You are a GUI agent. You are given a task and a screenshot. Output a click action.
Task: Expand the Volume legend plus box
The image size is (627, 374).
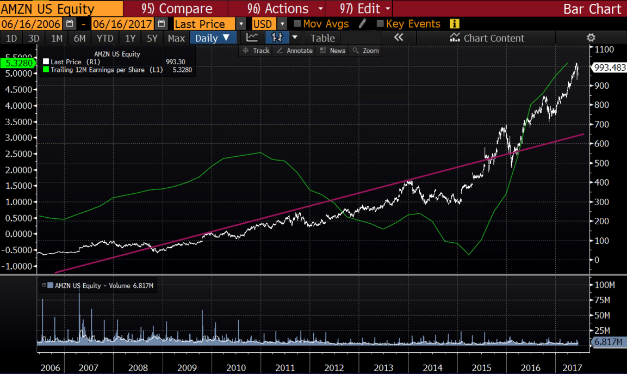click(x=44, y=285)
